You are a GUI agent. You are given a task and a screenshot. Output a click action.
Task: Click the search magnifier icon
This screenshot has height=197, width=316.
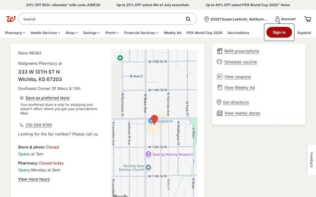point(188,19)
